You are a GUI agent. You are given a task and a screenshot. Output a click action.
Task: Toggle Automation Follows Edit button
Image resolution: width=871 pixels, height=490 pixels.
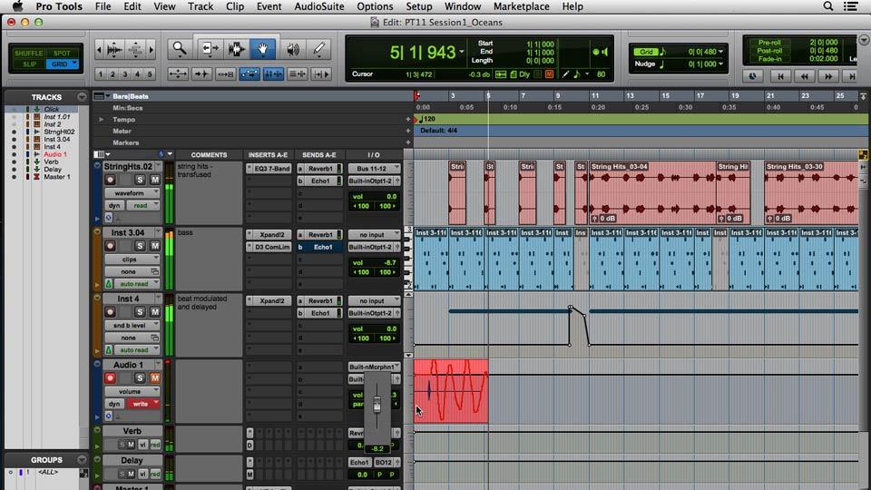coord(250,73)
